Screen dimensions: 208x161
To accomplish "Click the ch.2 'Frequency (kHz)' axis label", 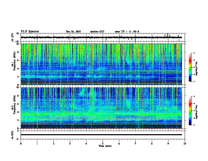I will pos(14,104).
